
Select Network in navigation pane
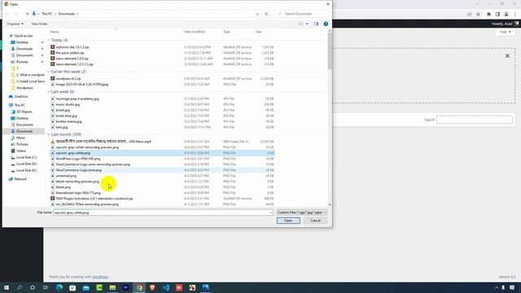click(20, 179)
